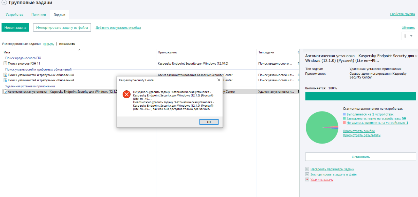Open the list view options dropdown
The image size is (418, 197).
(408, 36)
